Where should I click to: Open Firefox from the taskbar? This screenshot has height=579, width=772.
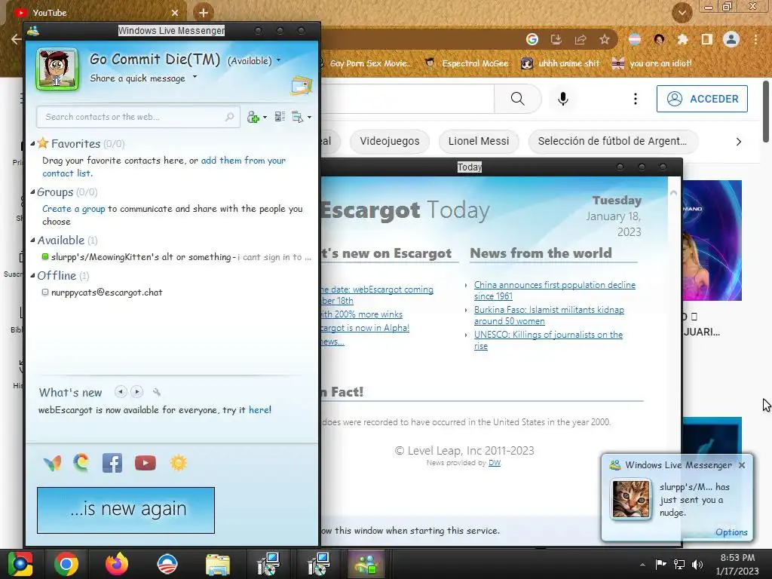click(117, 564)
